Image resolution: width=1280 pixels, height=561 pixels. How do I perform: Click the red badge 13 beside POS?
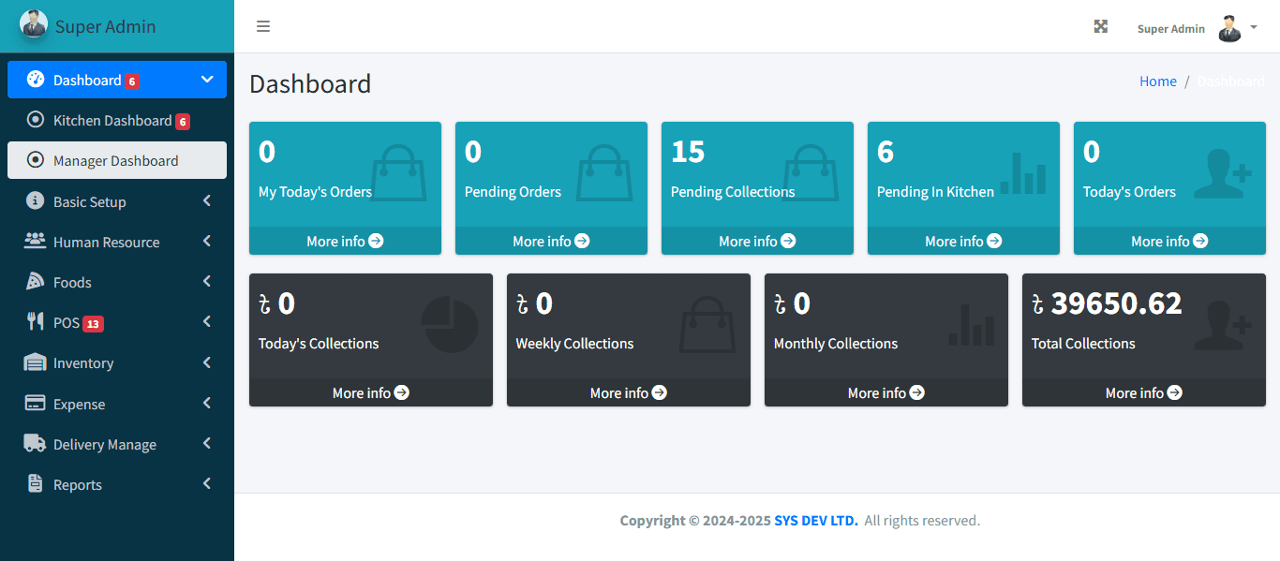tap(93, 323)
